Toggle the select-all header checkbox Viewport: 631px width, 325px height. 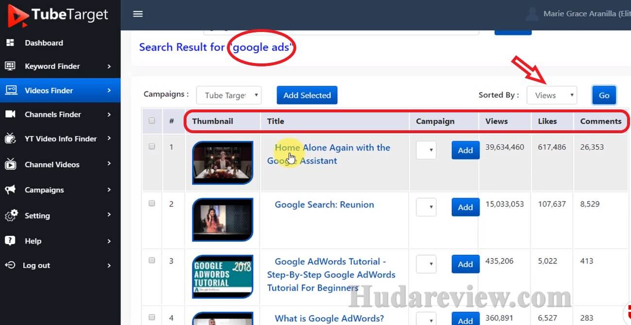click(x=152, y=121)
